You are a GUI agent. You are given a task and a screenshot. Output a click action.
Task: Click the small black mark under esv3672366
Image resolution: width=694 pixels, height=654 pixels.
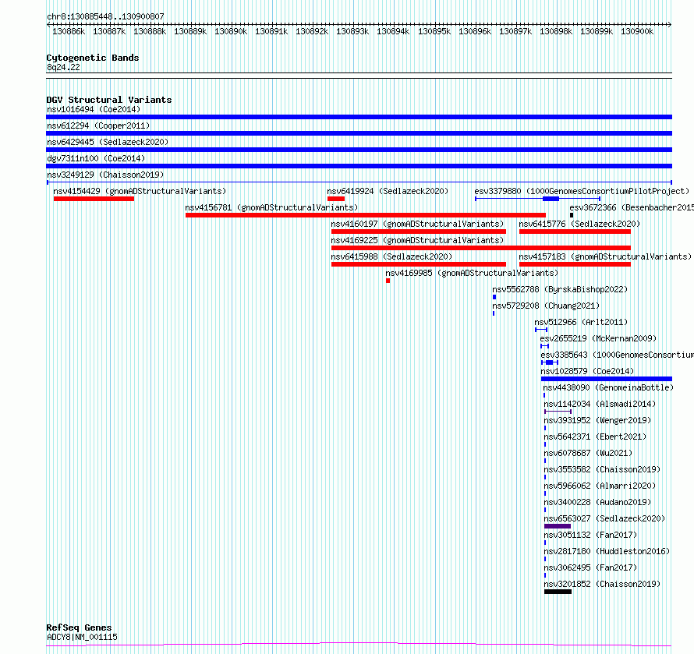572,215
